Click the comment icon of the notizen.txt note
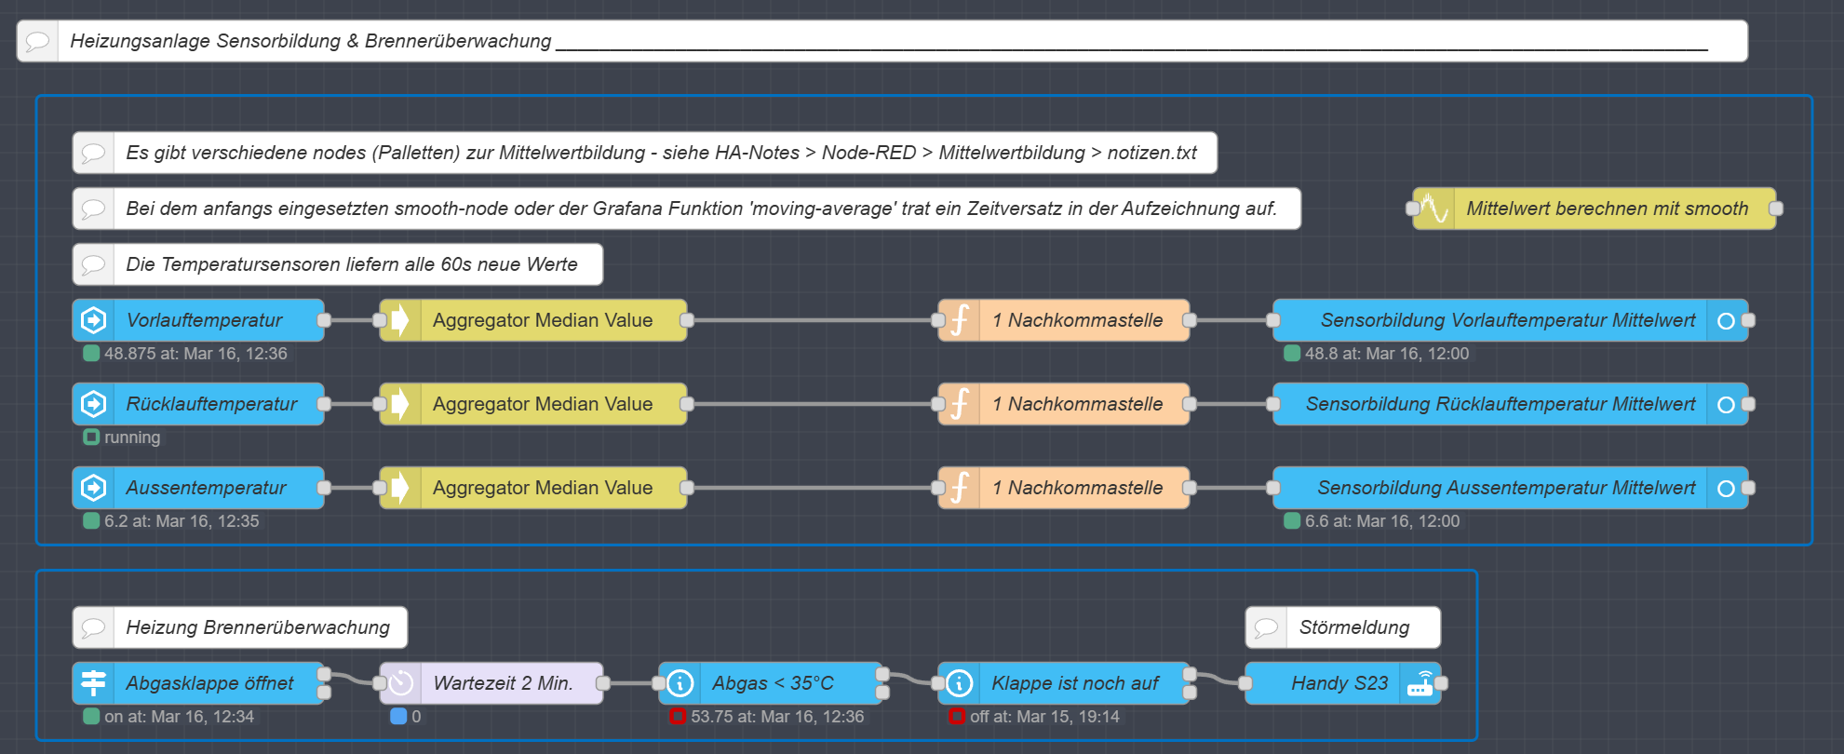Image resolution: width=1844 pixels, height=754 pixels. tap(93, 153)
